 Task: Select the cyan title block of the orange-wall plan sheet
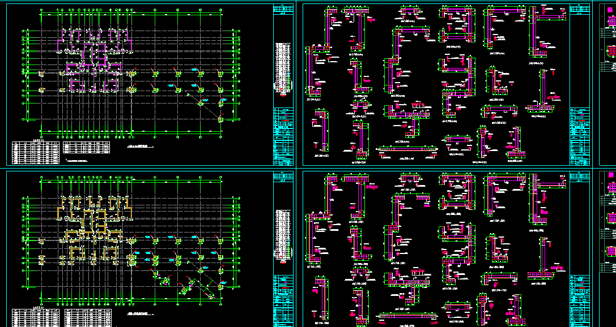click(x=283, y=301)
